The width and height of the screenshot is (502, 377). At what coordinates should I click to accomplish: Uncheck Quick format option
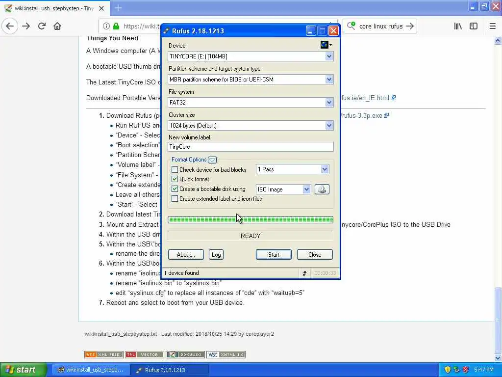(175, 179)
